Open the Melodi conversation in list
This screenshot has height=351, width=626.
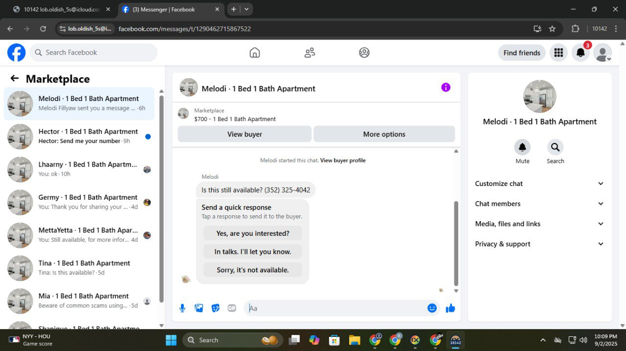[79, 103]
